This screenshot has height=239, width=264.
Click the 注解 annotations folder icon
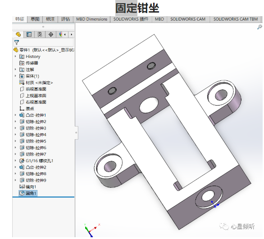point(22,70)
